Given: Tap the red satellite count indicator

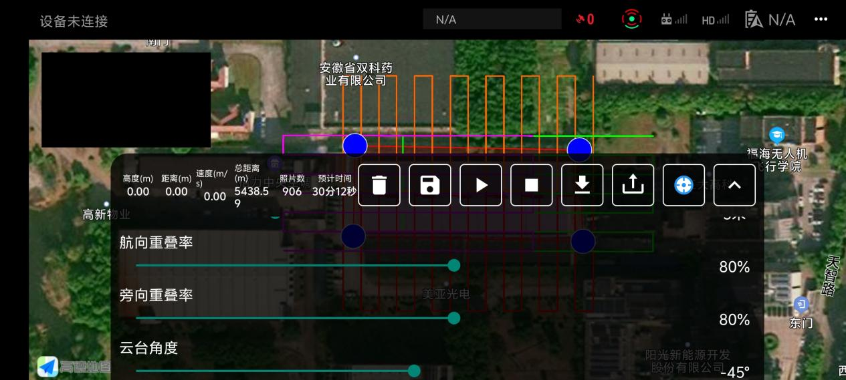Looking at the screenshot, I should point(585,19).
